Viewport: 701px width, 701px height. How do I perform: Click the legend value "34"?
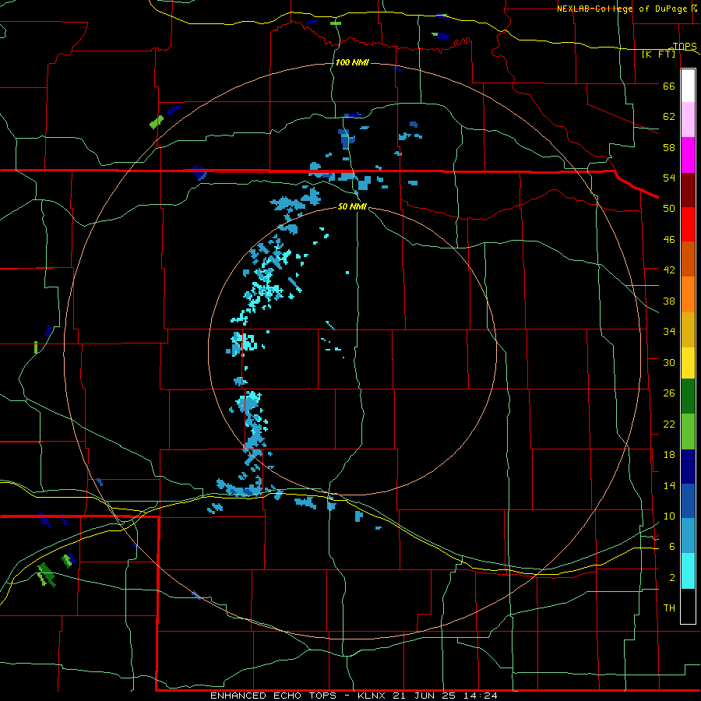click(x=669, y=332)
